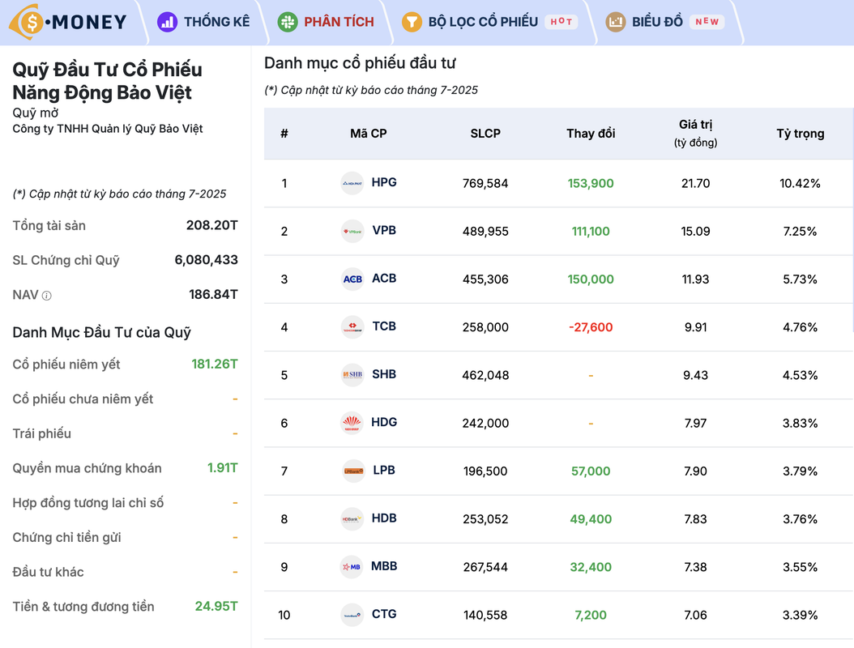Open the Biểu Đồ tab
The width and height of the screenshot is (854, 648).
[664, 22]
